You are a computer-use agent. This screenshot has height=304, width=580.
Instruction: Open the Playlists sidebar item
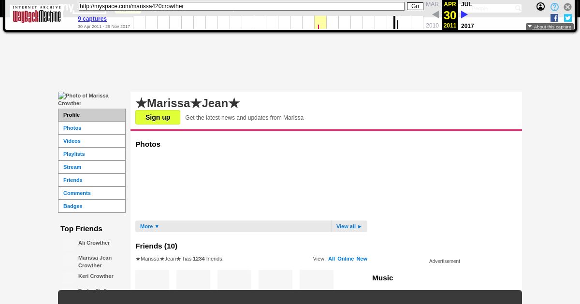click(92, 154)
